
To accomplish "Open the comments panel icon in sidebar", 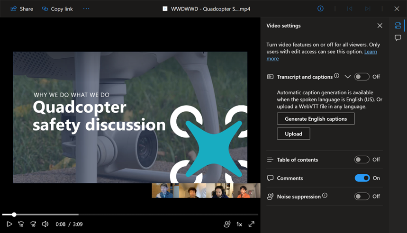I will [x=398, y=38].
